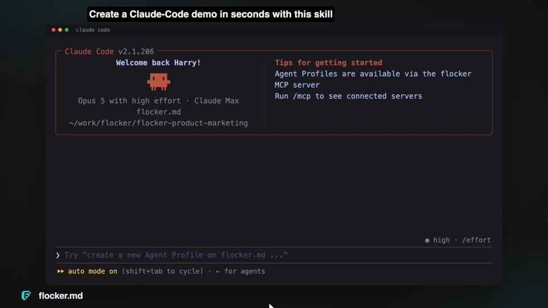The image size is (548, 308).
Task: Click the red close window dot
Action: pos(54,30)
